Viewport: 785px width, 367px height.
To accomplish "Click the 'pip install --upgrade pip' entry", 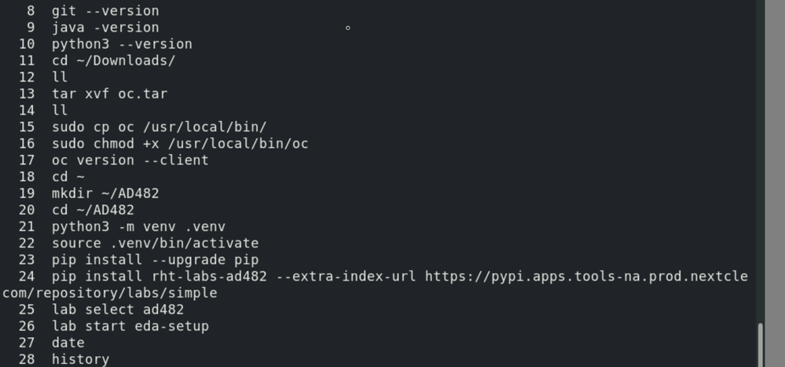I will click(155, 259).
